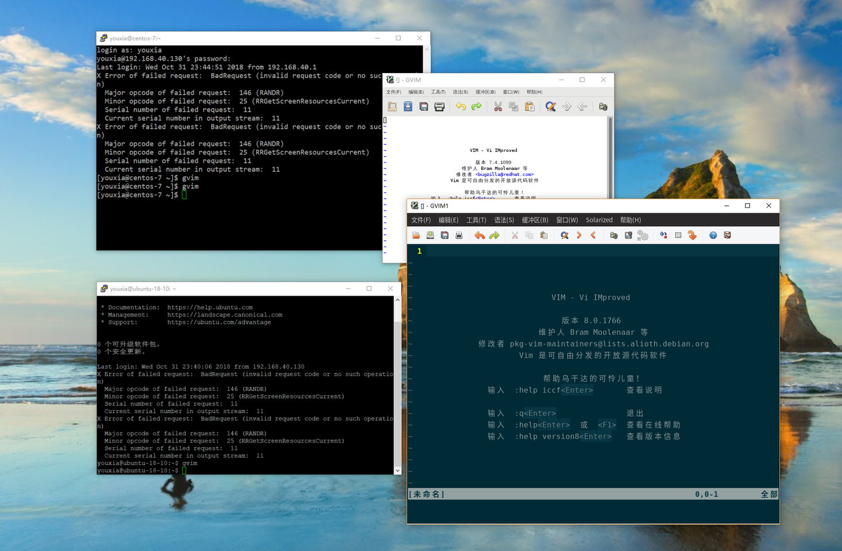The height and width of the screenshot is (551, 842).
Task: Click the bugzilla@redhat.com link in GVIM
Action: (x=504, y=174)
